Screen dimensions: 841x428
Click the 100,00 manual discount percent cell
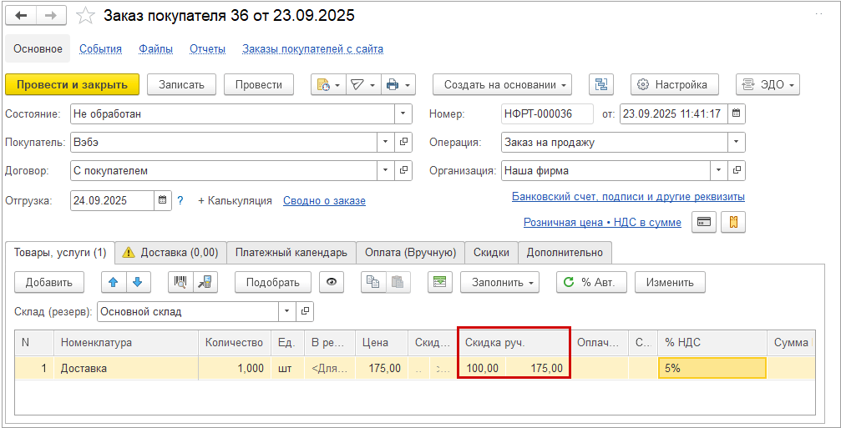483,369
